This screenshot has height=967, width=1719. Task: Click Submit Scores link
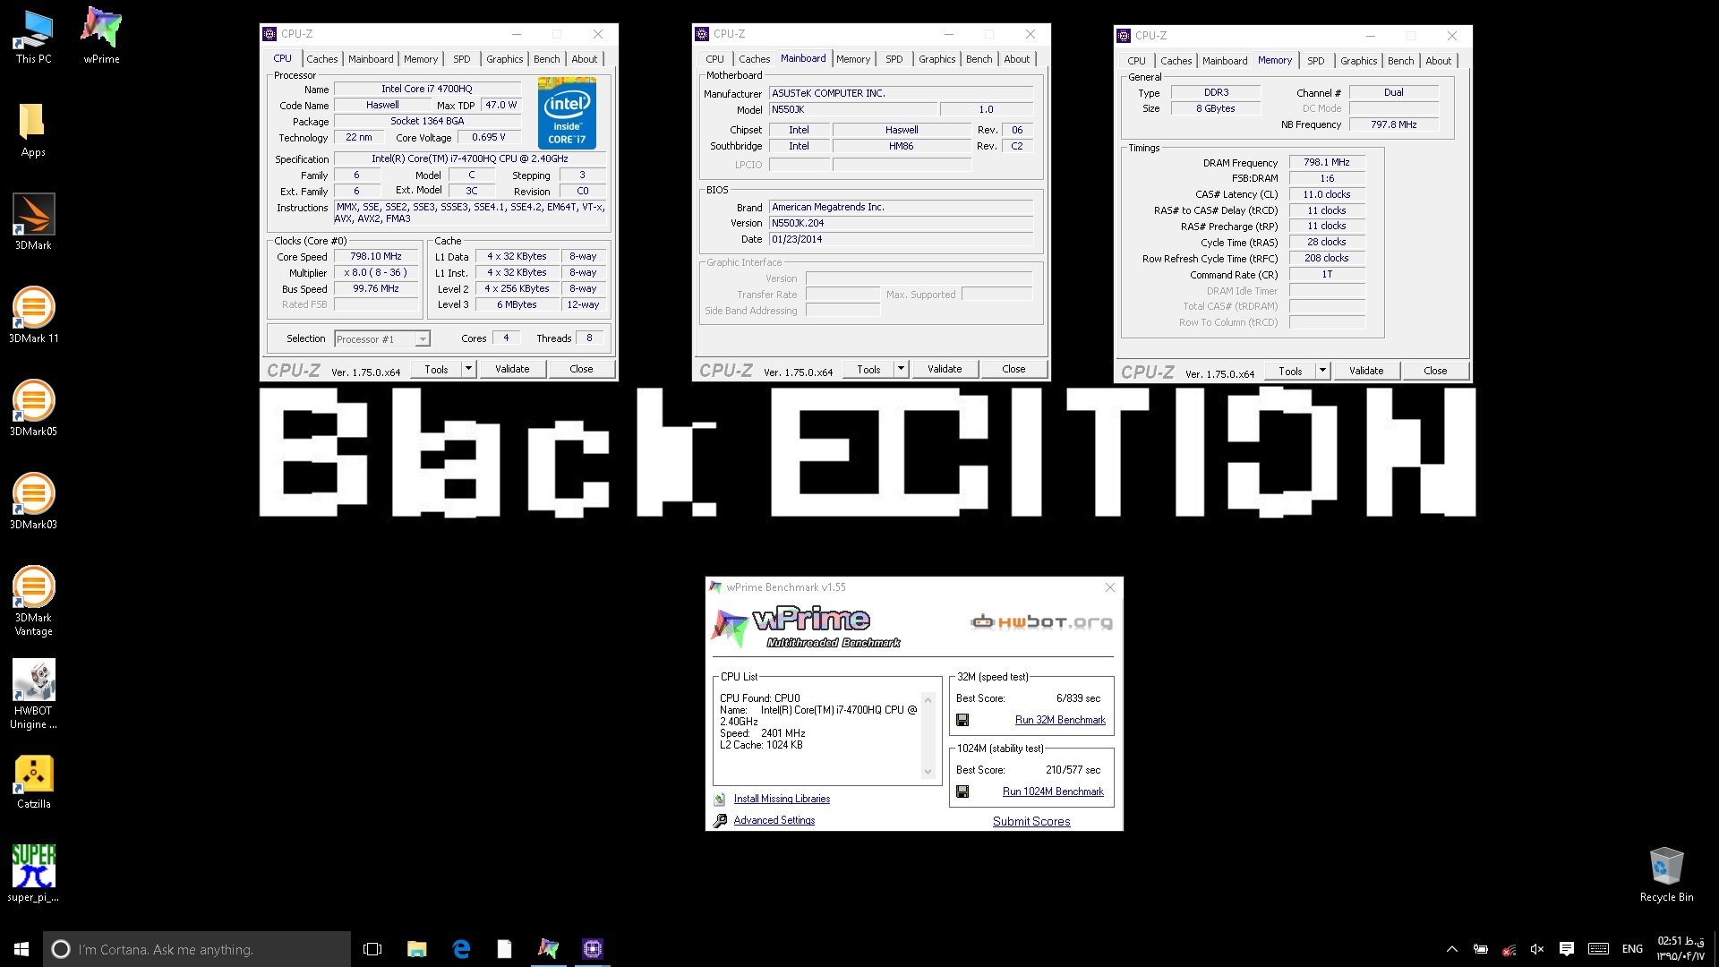coord(1031,821)
